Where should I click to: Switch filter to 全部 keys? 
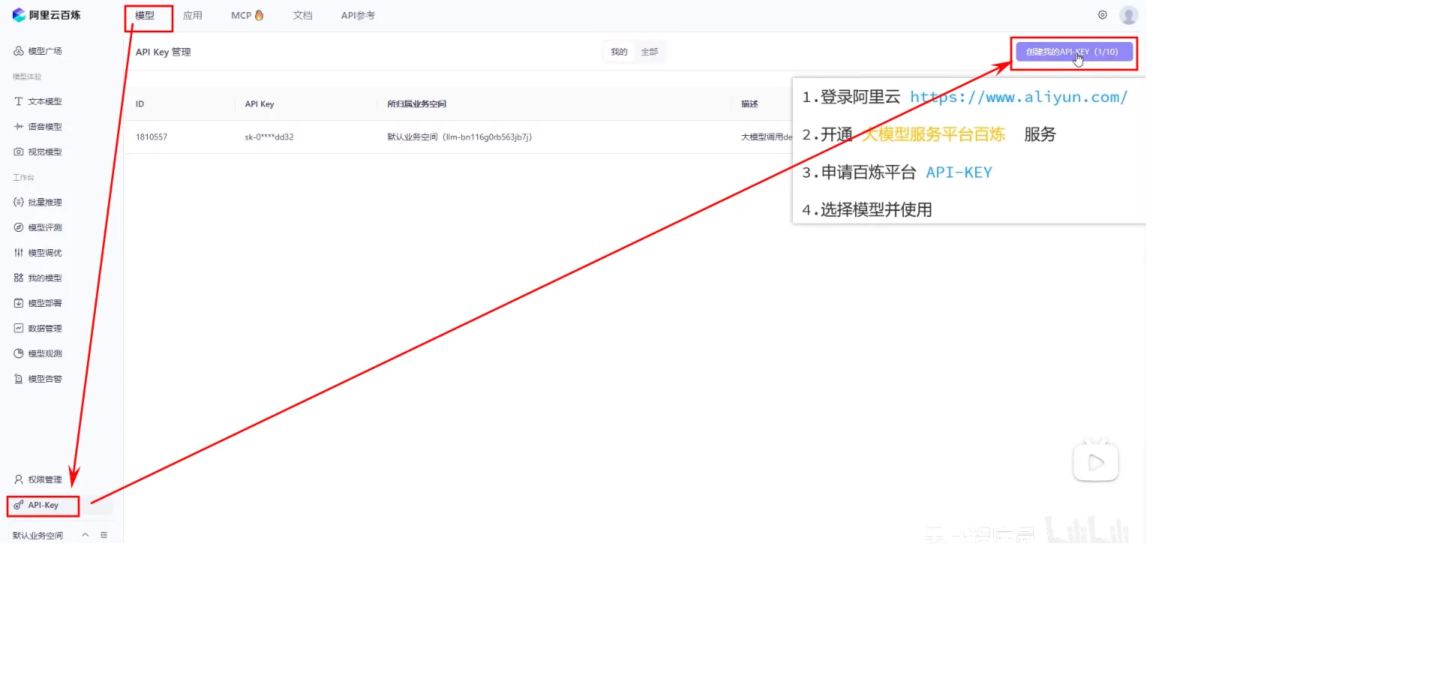pos(649,52)
